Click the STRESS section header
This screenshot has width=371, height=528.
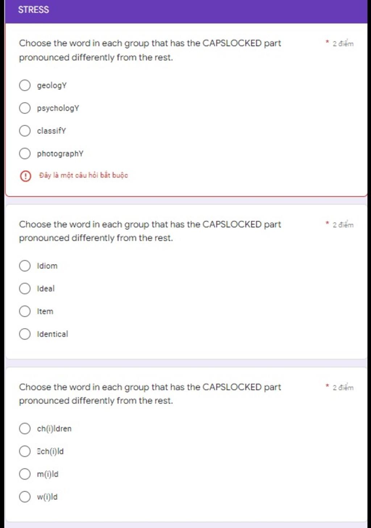click(33, 10)
